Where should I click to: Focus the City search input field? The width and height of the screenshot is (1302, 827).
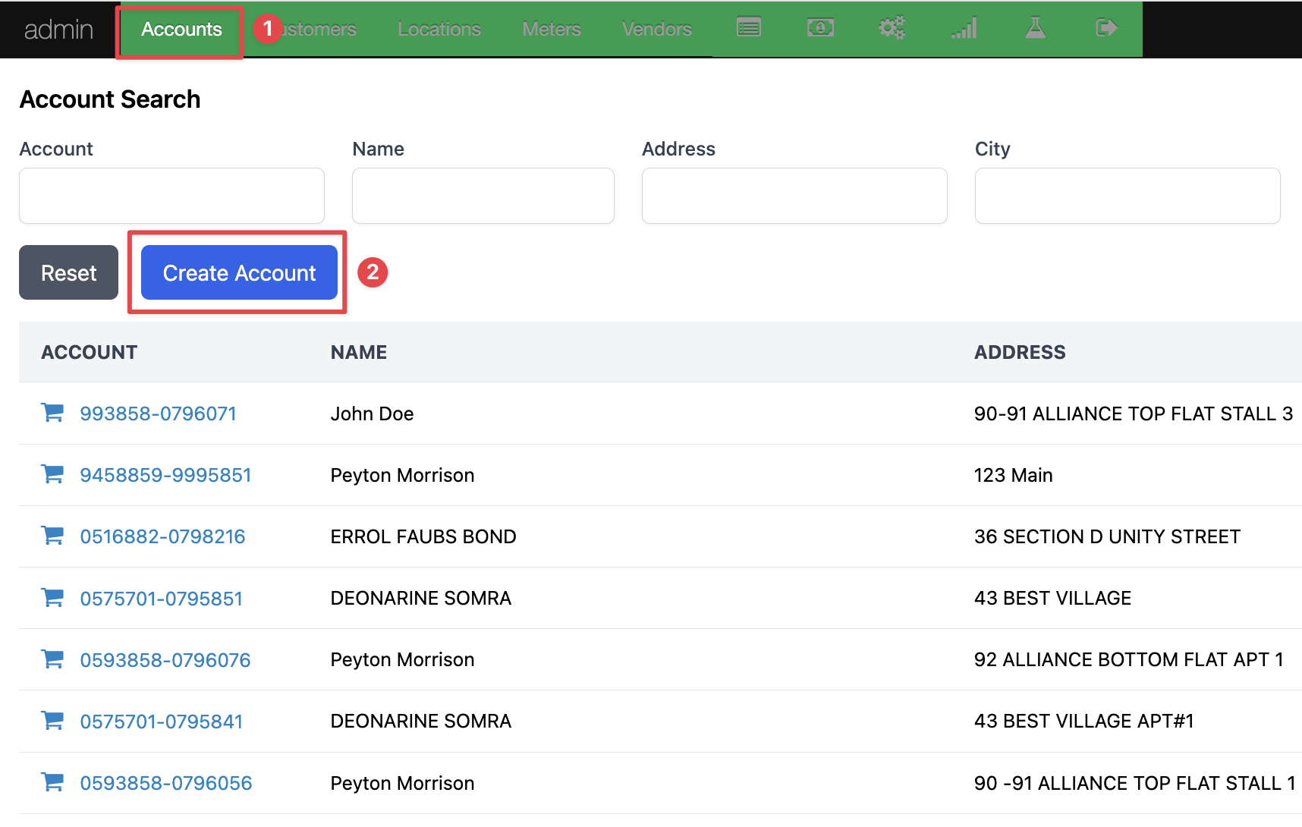(x=1127, y=196)
